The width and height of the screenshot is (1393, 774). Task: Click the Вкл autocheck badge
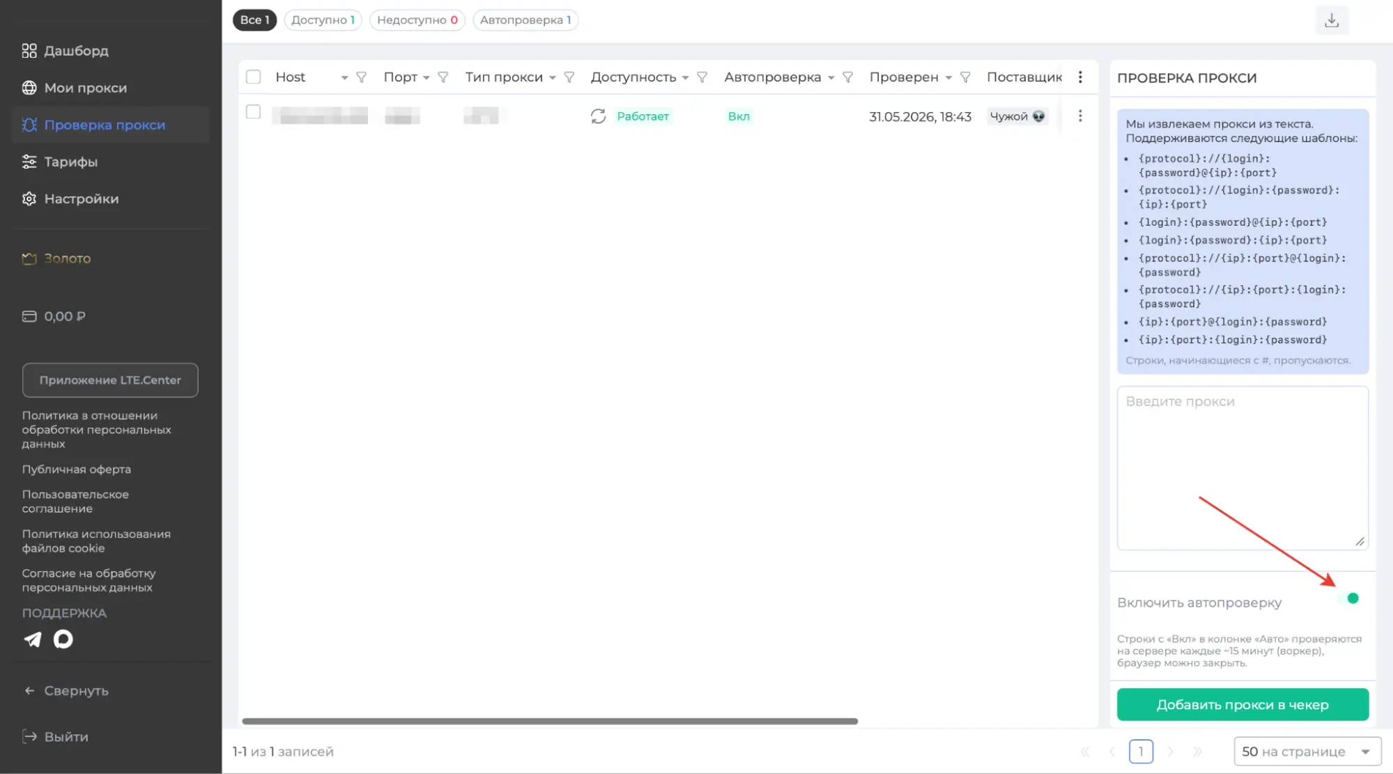739,116
